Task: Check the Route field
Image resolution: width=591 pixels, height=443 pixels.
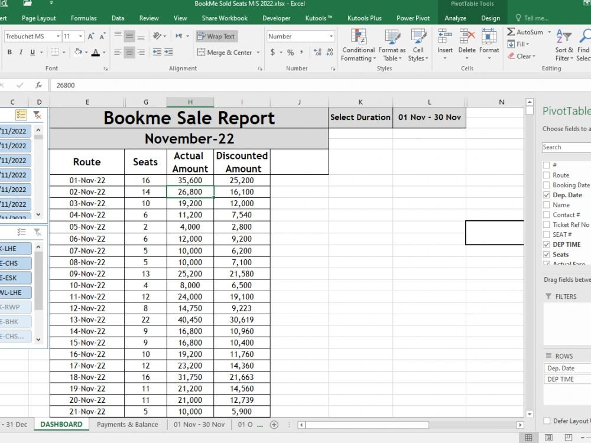Action: pos(547,175)
